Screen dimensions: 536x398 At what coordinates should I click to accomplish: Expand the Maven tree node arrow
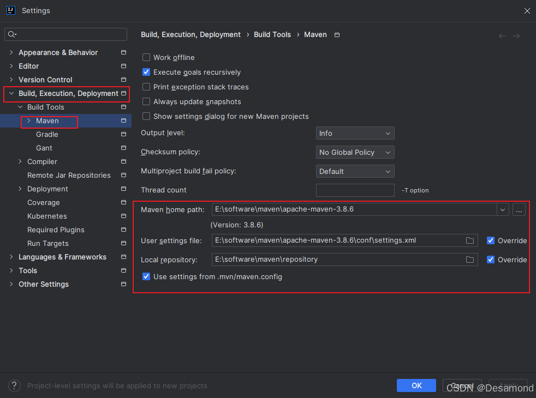(29, 120)
